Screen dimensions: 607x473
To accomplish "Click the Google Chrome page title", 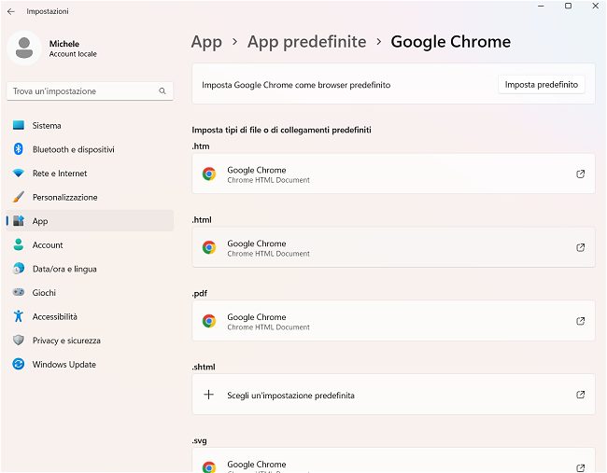I will pyautogui.click(x=451, y=42).
